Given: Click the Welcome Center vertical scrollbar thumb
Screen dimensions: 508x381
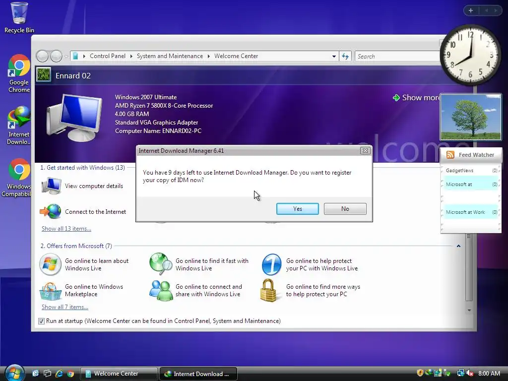Looking at the screenshot, I should pyautogui.click(x=469, y=267).
